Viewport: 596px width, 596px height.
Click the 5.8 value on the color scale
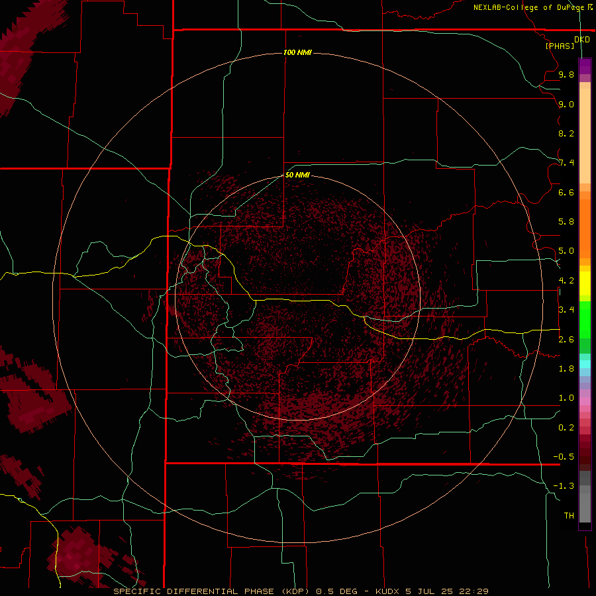pos(566,222)
